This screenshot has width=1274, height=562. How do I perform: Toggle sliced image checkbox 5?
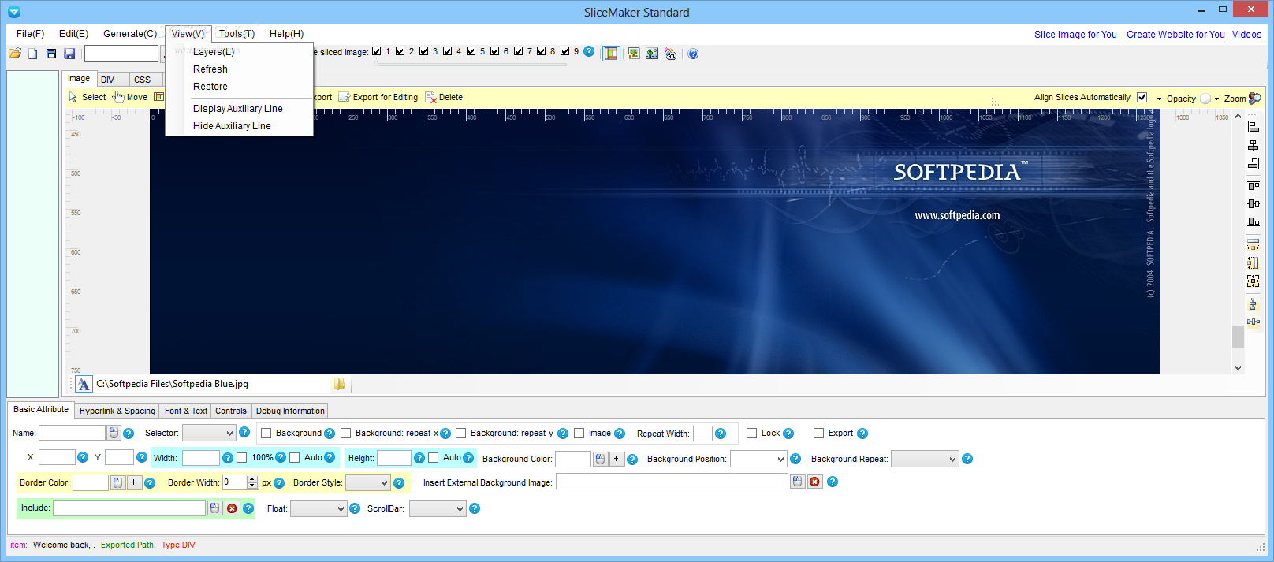pos(471,51)
